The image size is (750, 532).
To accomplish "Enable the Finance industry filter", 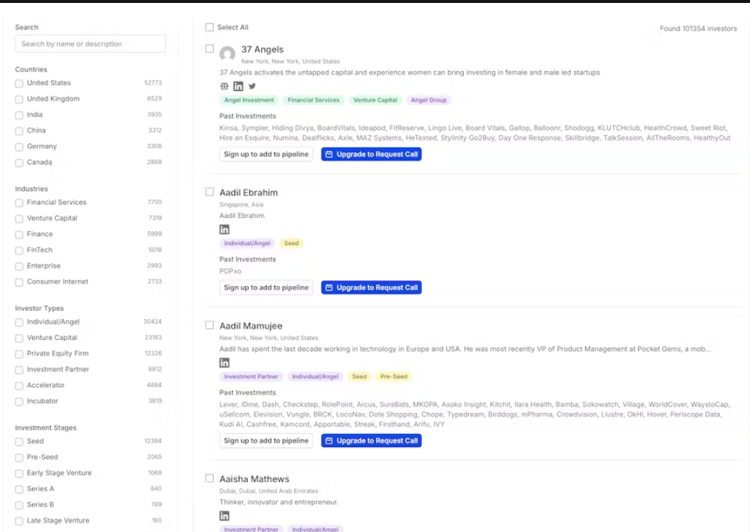I will [x=19, y=235].
